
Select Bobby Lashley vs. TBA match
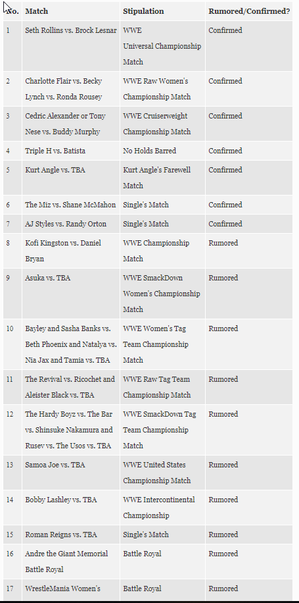click(x=60, y=500)
